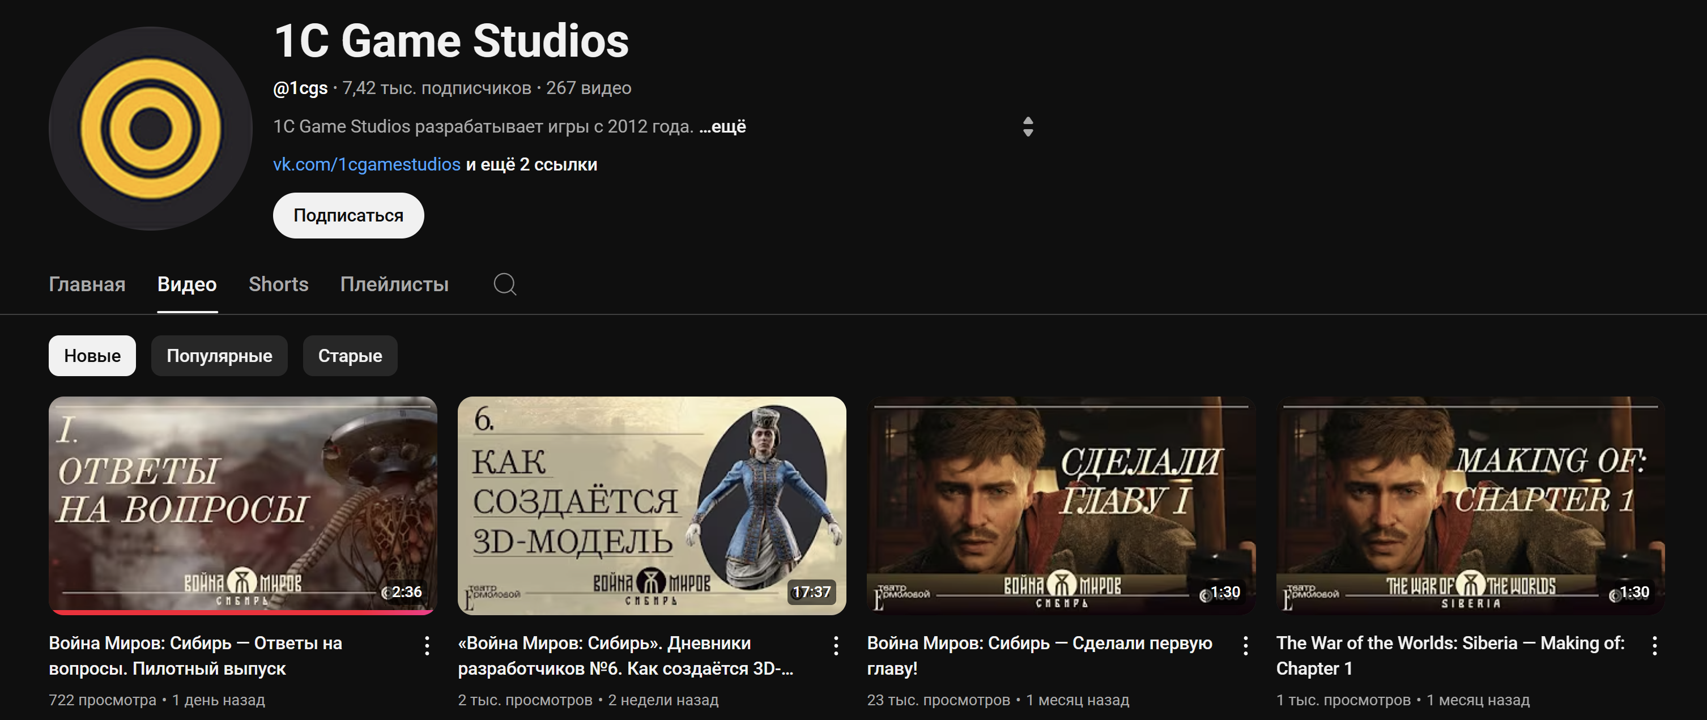Click the '23 тыс. просмотров' view count
The image size is (1707, 720).
pos(938,700)
